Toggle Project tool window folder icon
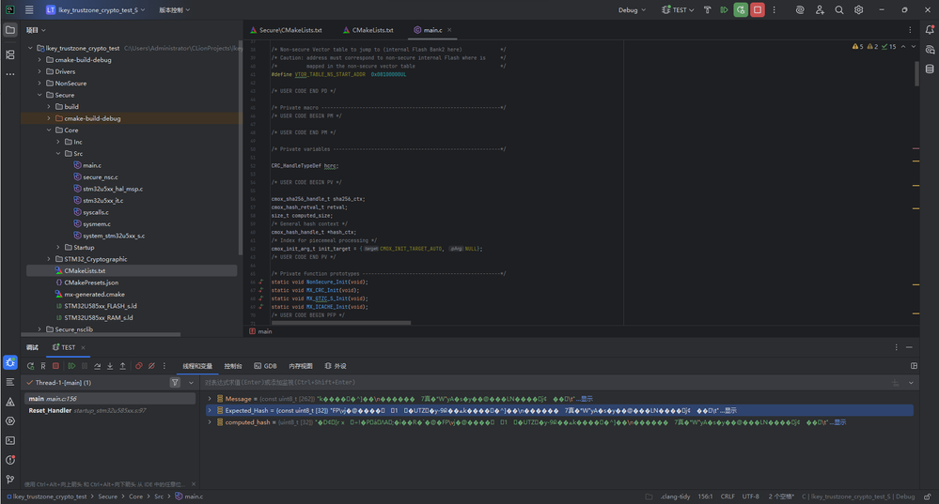This screenshot has width=939, height=504. pos(10,30)
